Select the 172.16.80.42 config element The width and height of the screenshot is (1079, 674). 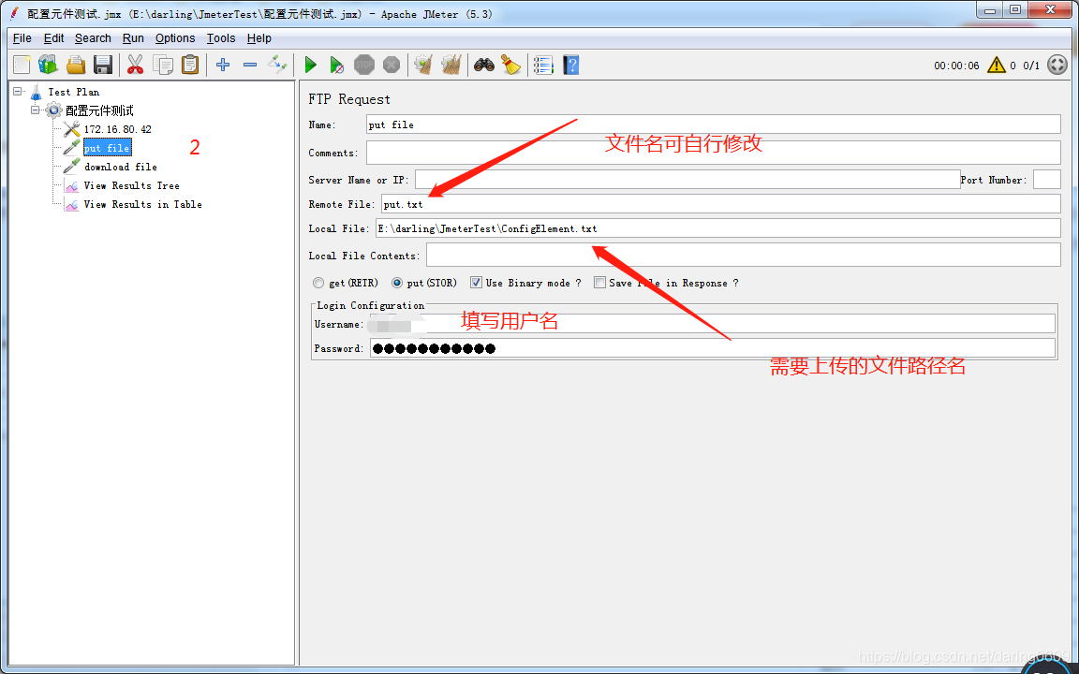point(118,129)
